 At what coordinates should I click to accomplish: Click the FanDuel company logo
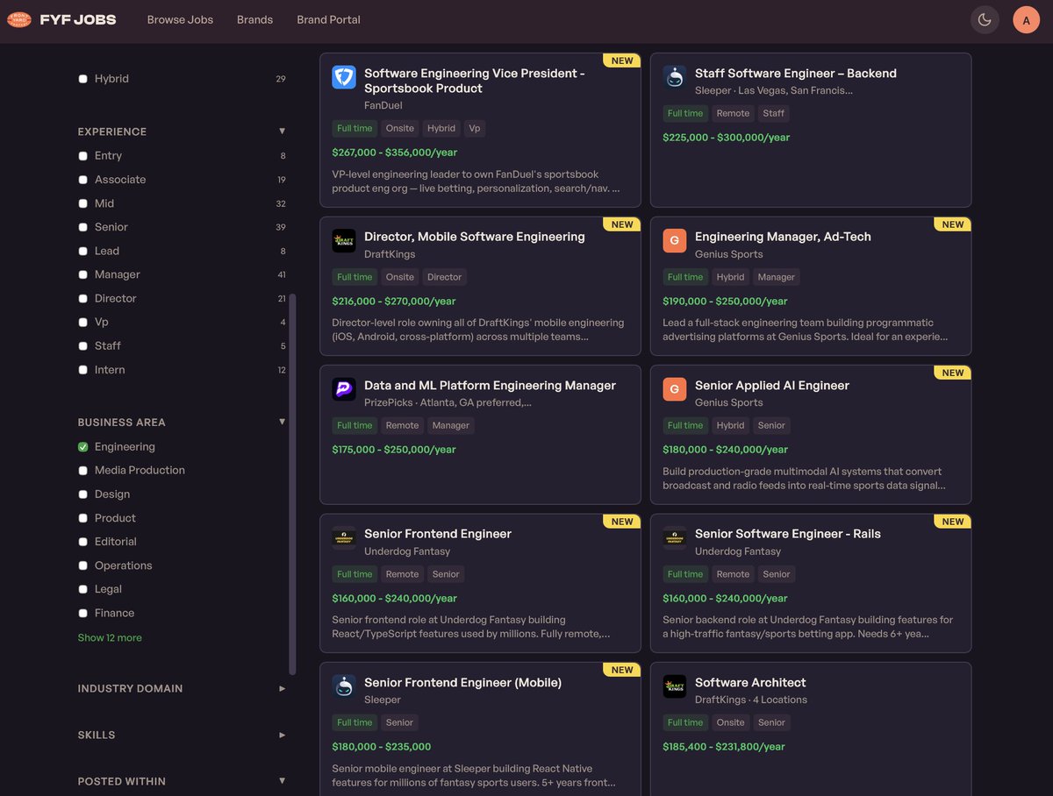344,77
